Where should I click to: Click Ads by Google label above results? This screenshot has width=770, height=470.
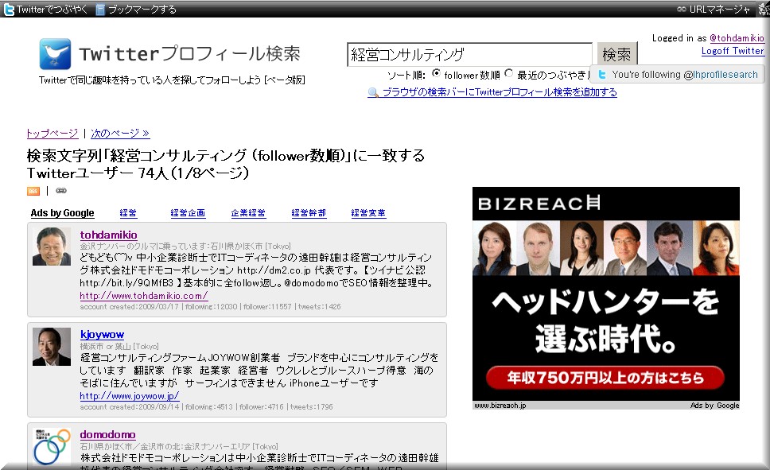pyautogui.click(x=62, y=213)
